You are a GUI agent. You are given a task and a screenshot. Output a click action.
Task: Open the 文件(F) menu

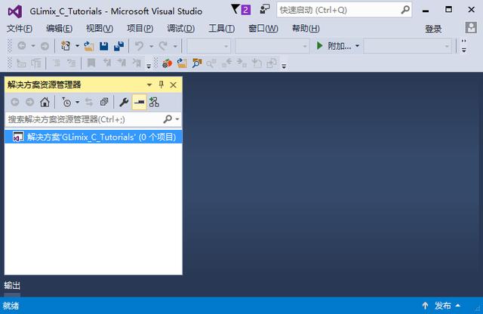pyautogui.click(x=20, y=29)
